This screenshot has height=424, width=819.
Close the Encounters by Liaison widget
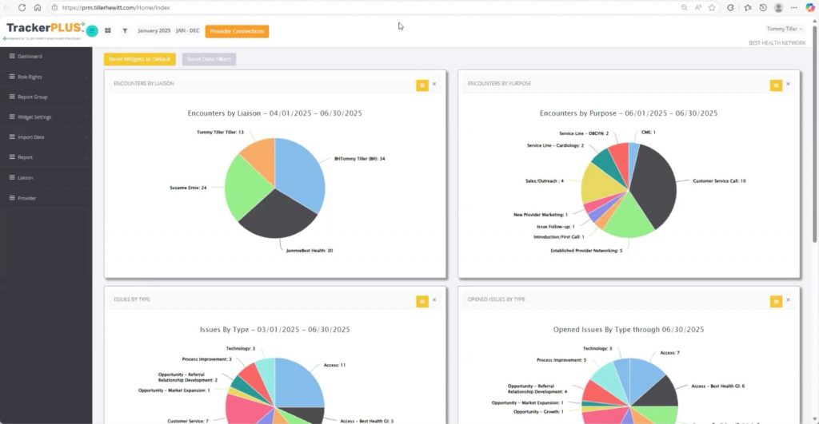tap(434, 84)
